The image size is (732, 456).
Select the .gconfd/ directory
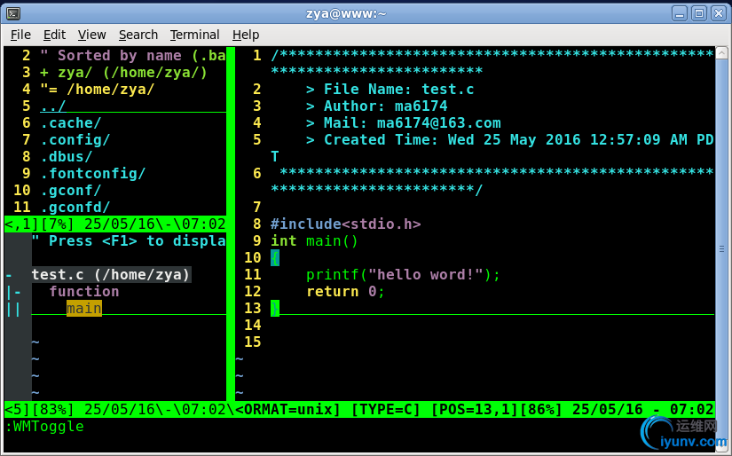[x=75, y=207]
